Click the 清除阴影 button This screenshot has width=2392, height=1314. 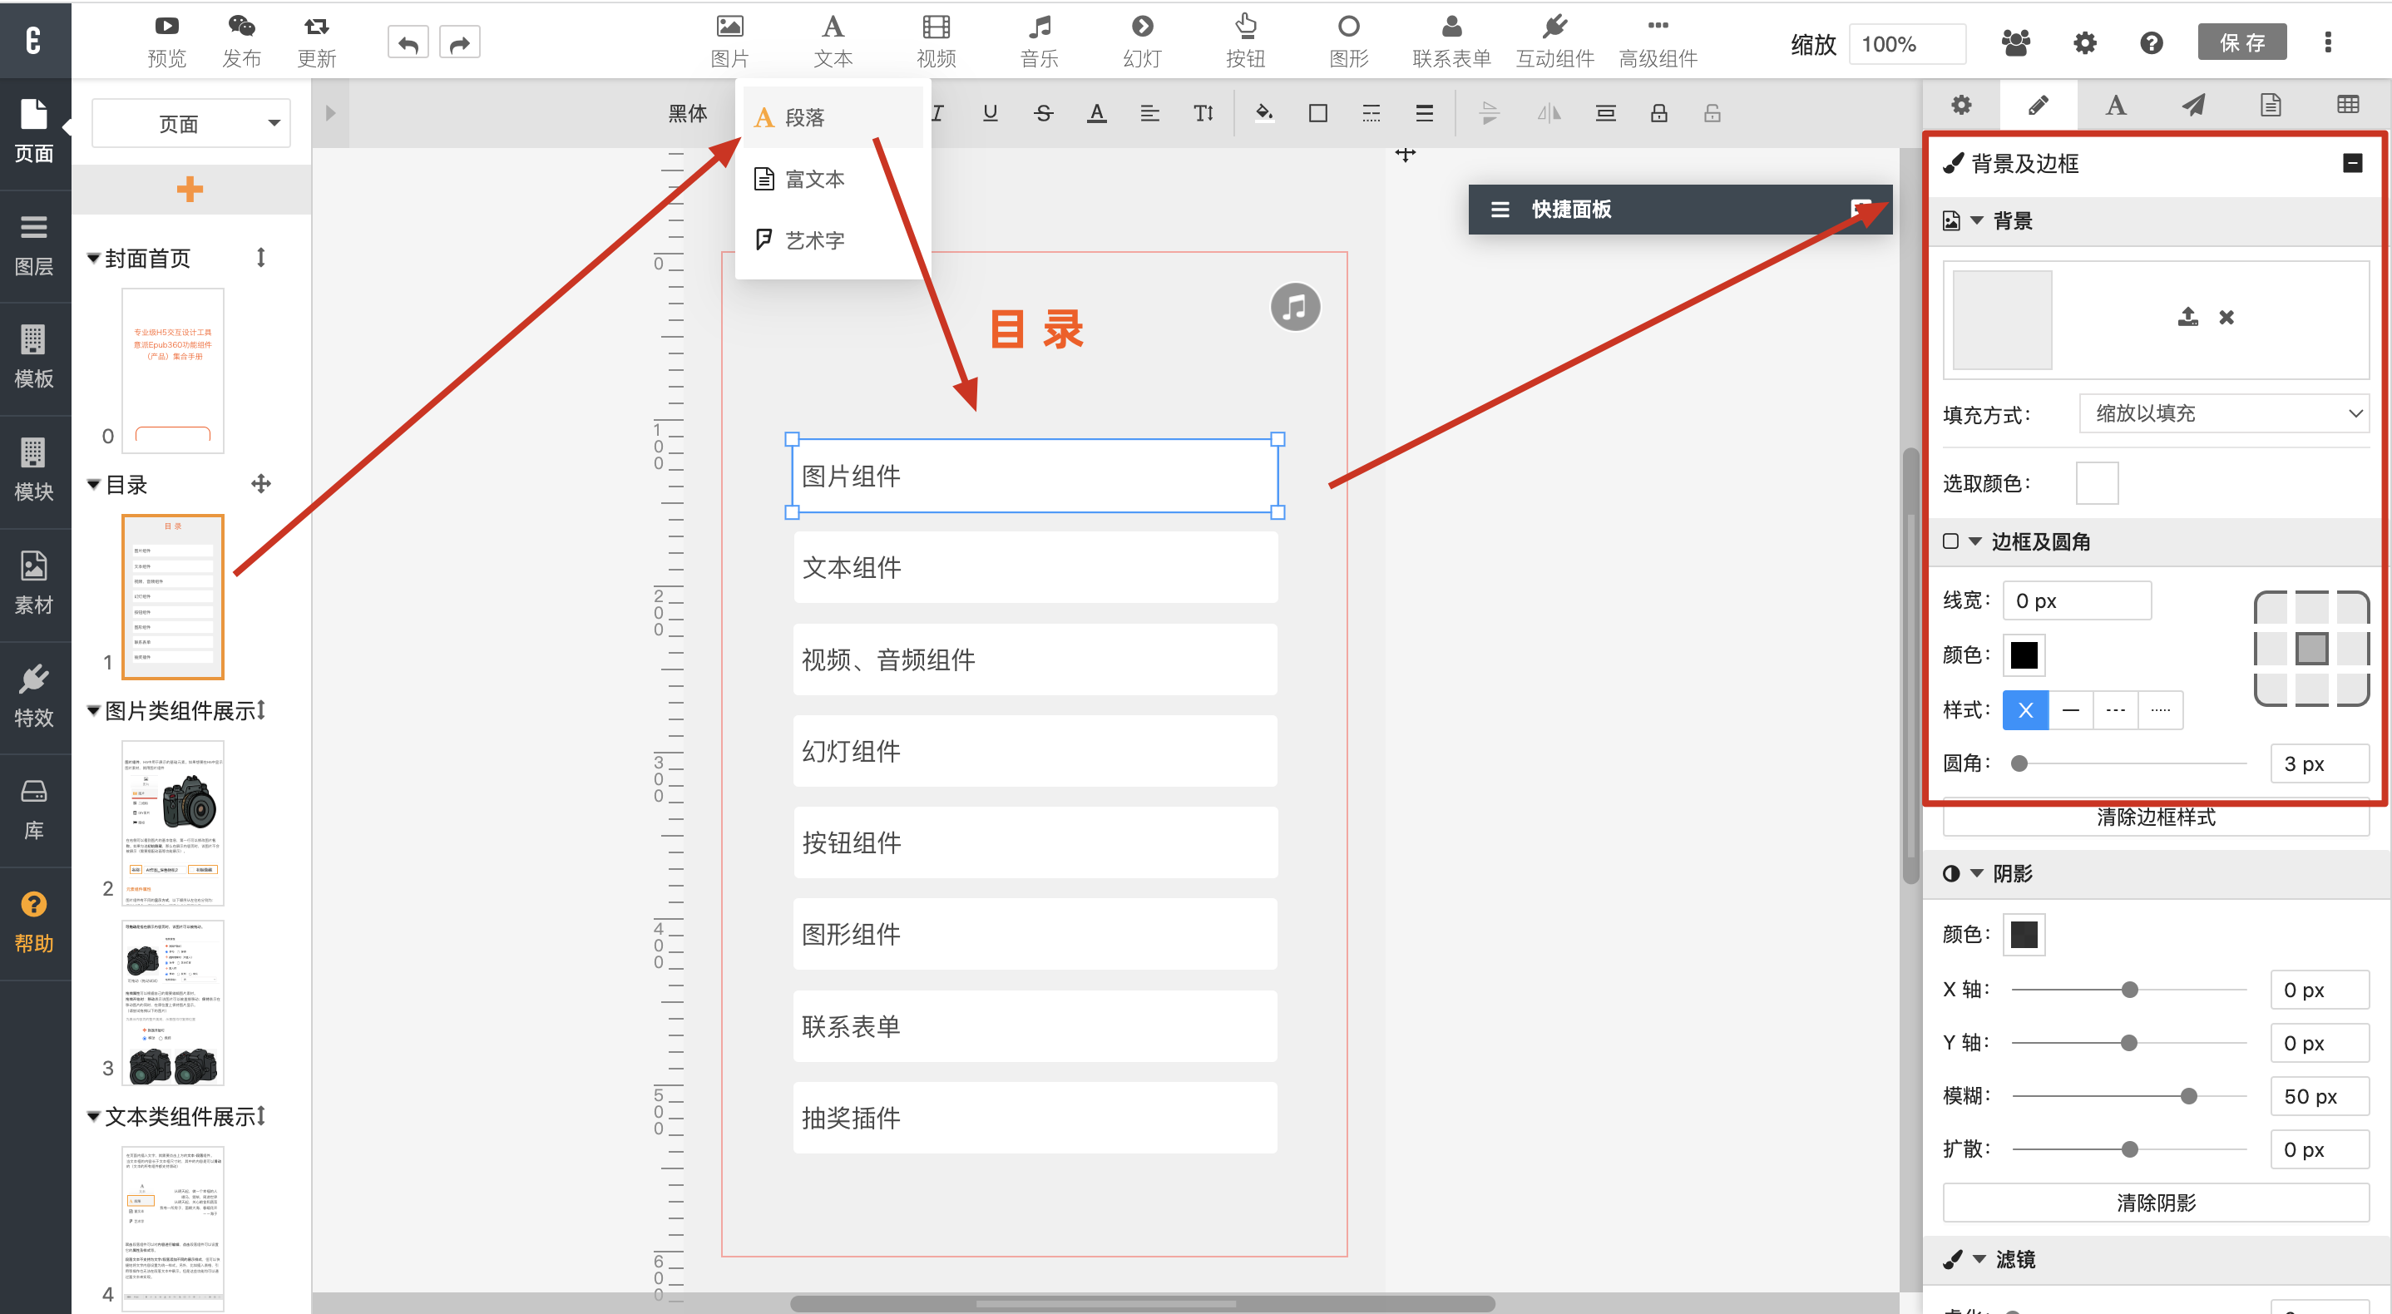2155,1203
